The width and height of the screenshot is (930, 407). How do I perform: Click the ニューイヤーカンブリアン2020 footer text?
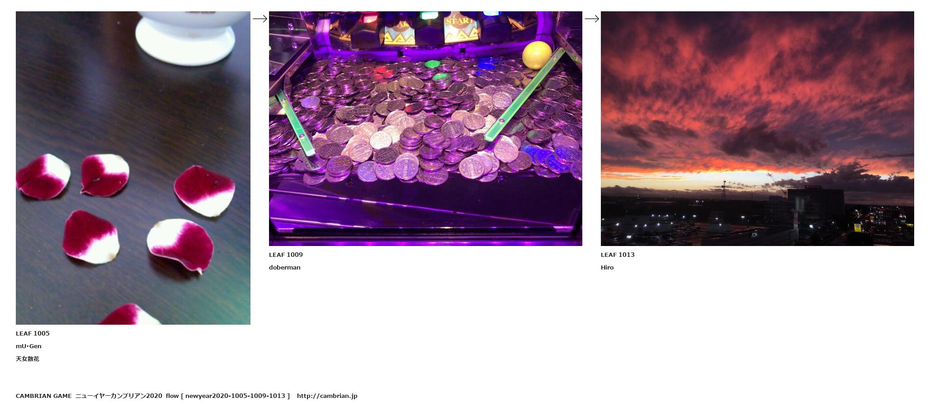tap(118, 396)
